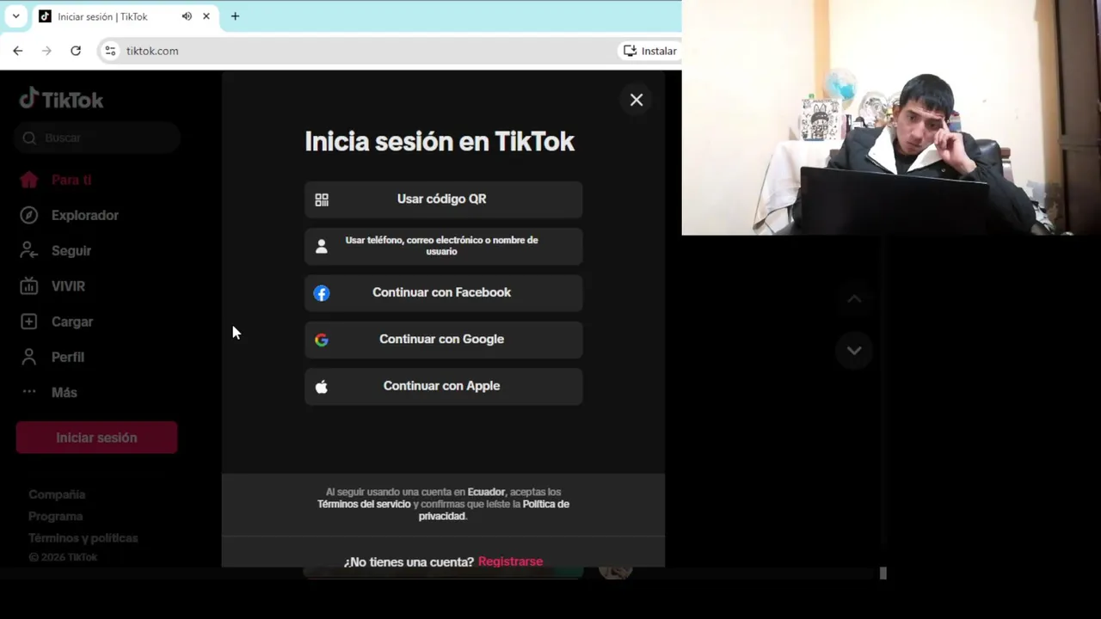Image resolution: width=1101 pixels, height=619 pixels.
Task: Close the Iniciar sesión TikTok tab
Action: [206, 16]
